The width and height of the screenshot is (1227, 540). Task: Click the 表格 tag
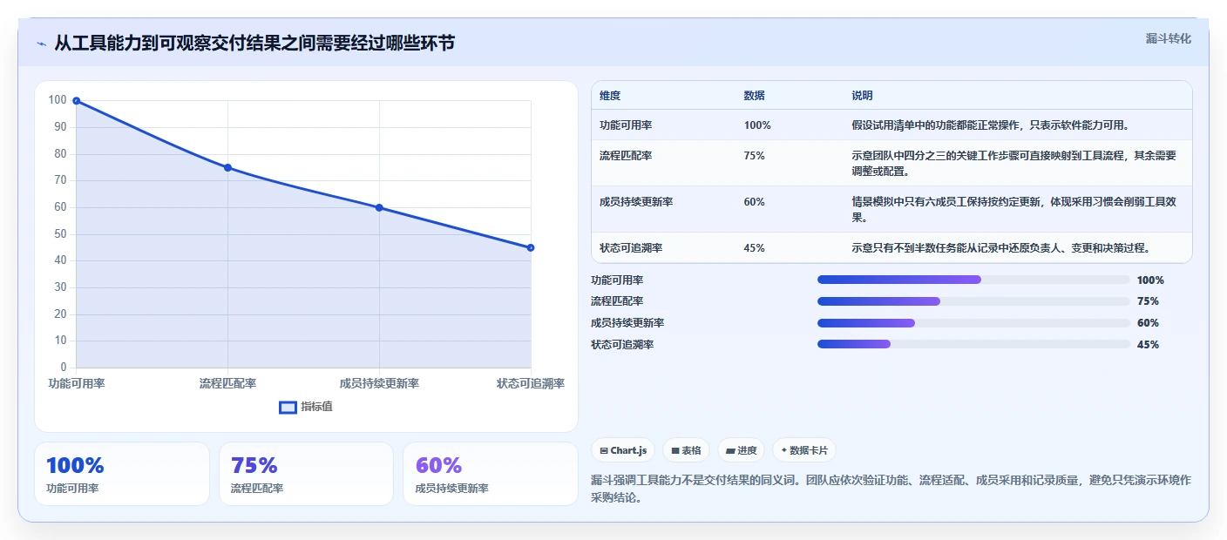point(686,450)
